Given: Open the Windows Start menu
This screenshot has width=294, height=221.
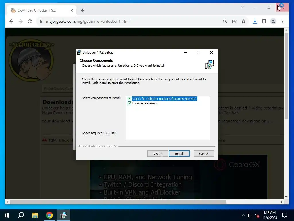Looking at the screenshot, I should 7,215.
